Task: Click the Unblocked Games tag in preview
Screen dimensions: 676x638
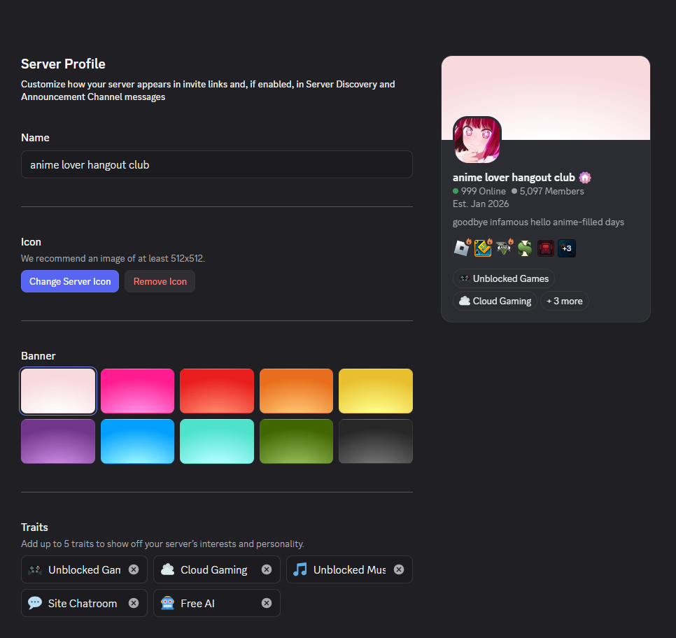Action: pos(504,278)
